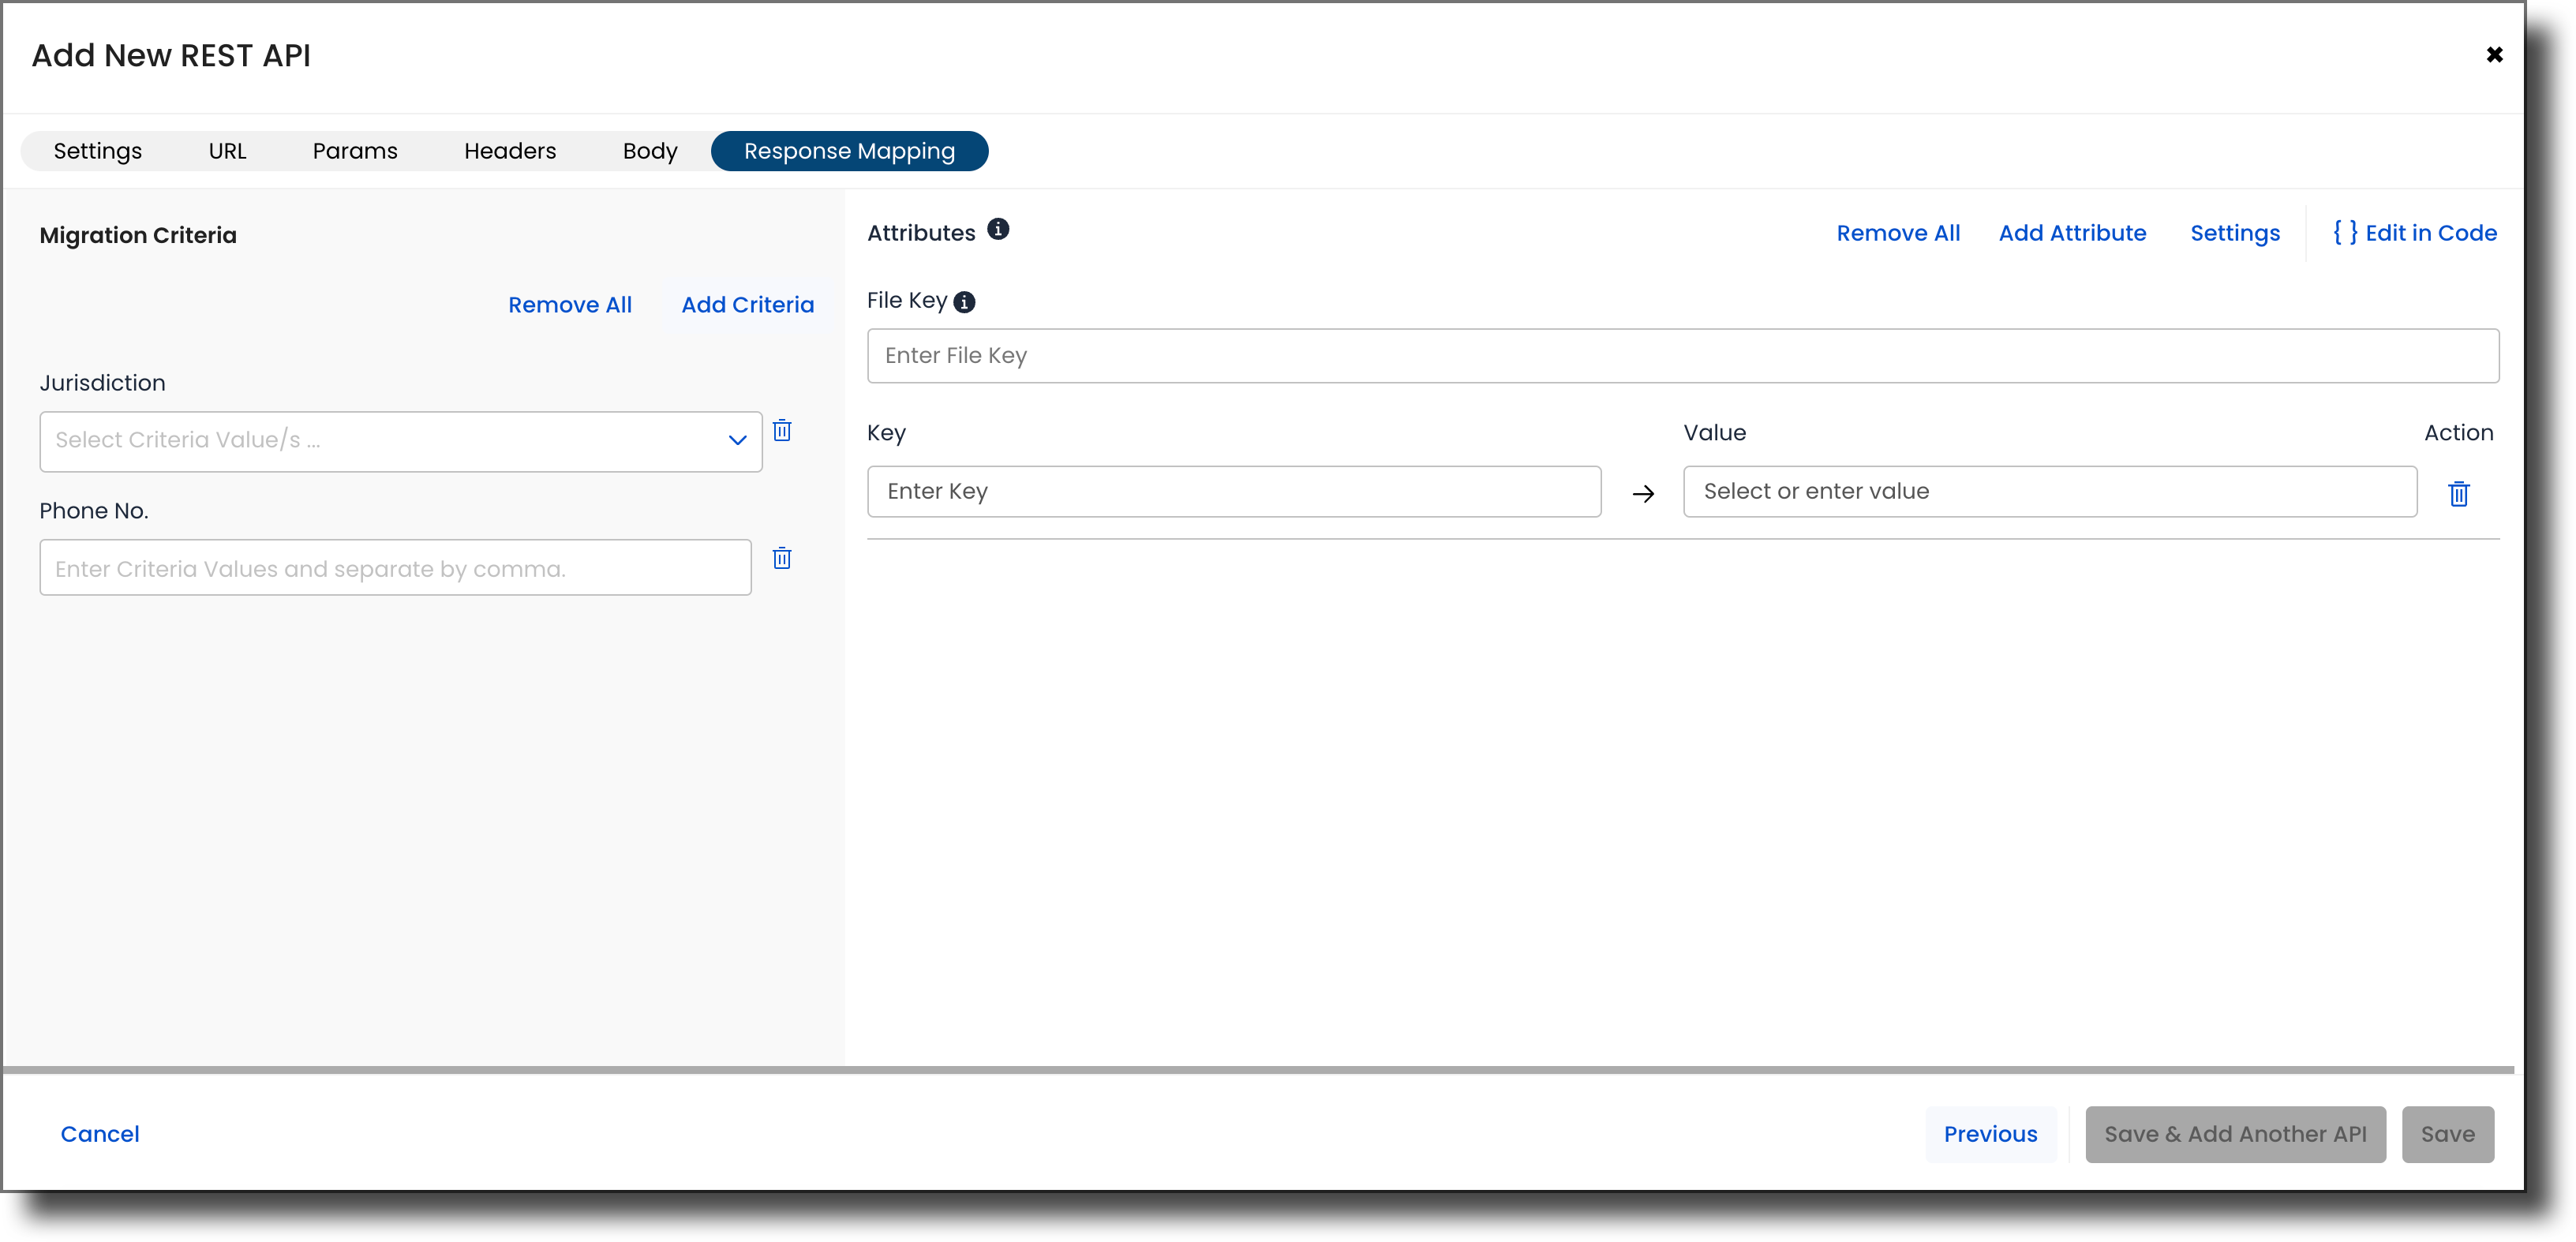Click the Save button
Viewport: 2576px width, 1242px height.
[x=2447, y=1134]
